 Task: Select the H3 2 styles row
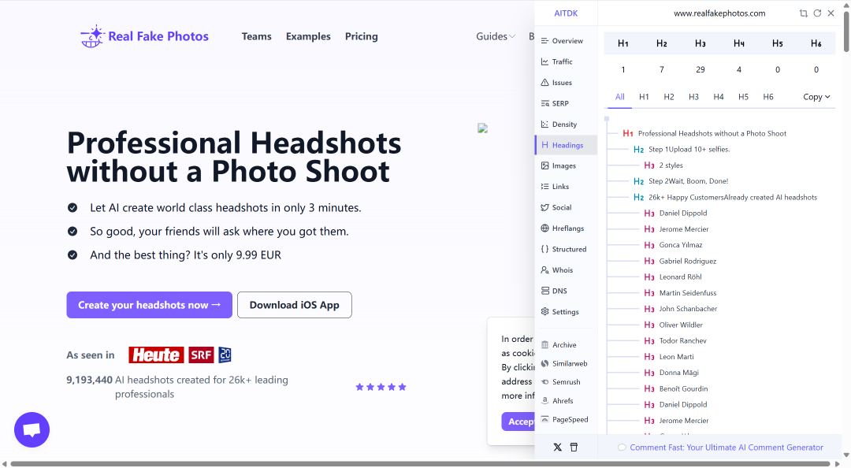[x=663, y=165]
